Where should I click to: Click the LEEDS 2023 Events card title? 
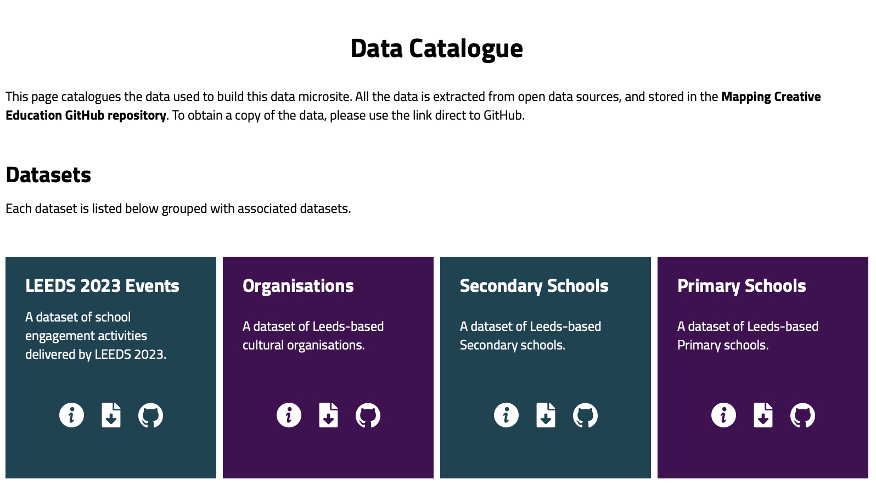tap(102, 286)
